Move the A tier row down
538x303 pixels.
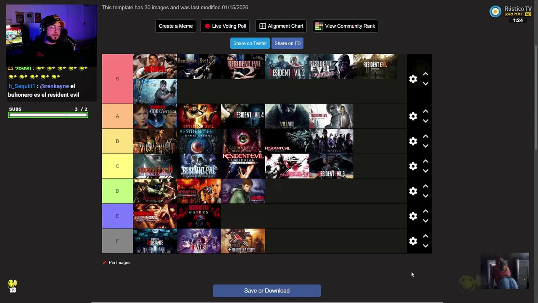[x=425, y=121]
